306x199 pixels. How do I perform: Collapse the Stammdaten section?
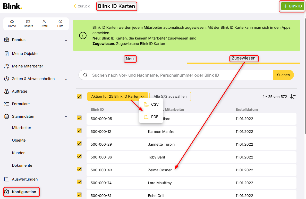[x=66, y=117]
